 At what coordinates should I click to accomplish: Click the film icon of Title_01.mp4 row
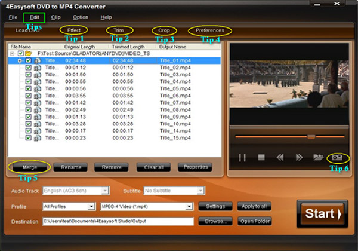(38, 60)
